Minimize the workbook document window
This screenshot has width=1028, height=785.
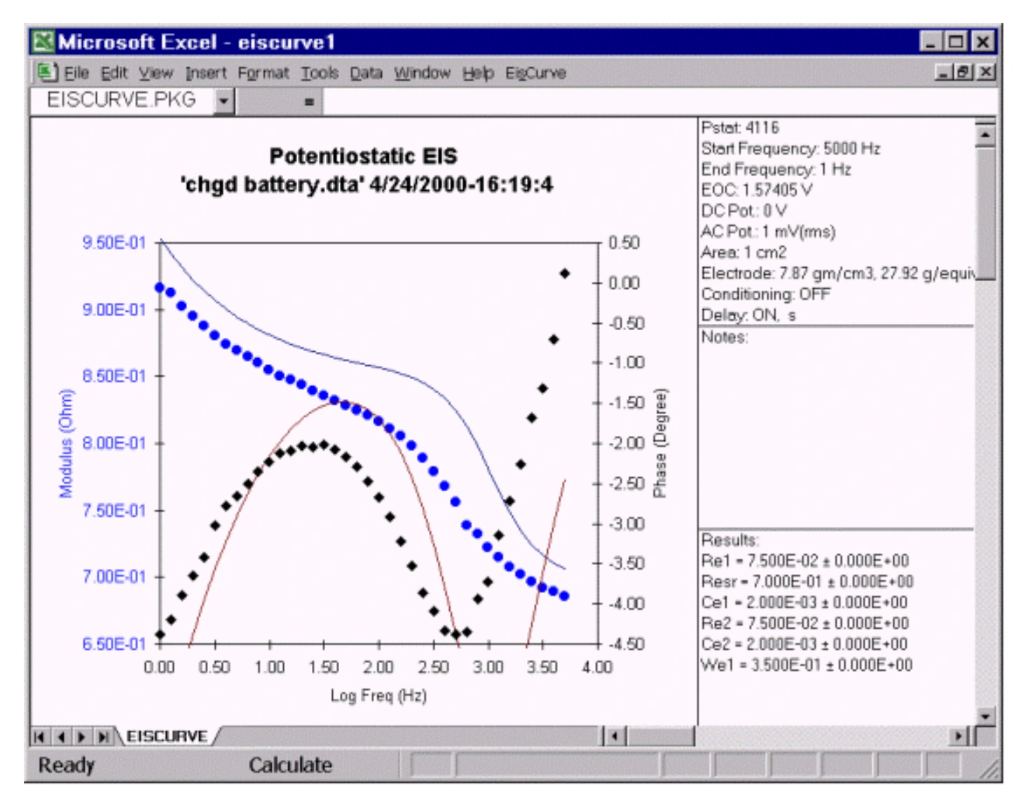pos(945,71)
